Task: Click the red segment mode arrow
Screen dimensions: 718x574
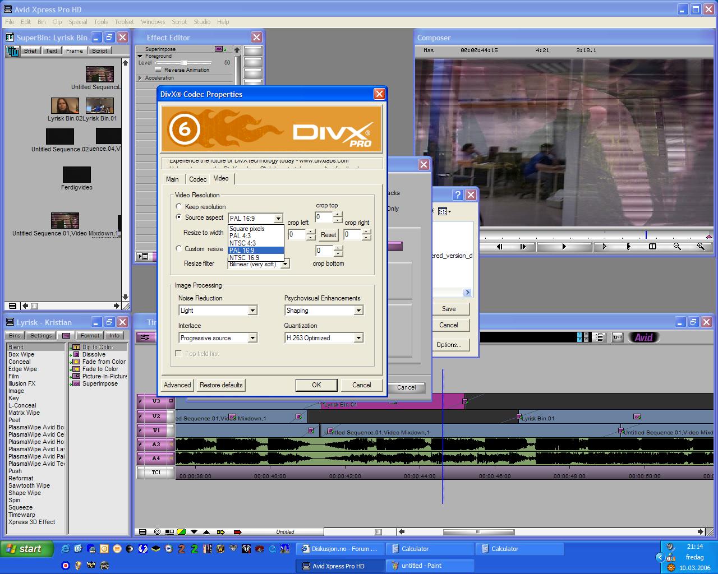Action: pos(237,532)
